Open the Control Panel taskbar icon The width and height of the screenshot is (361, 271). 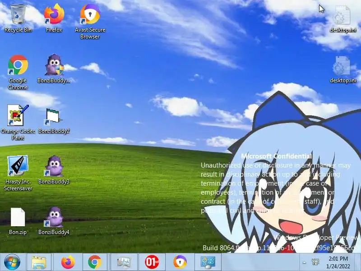click(x=208, y=262)
